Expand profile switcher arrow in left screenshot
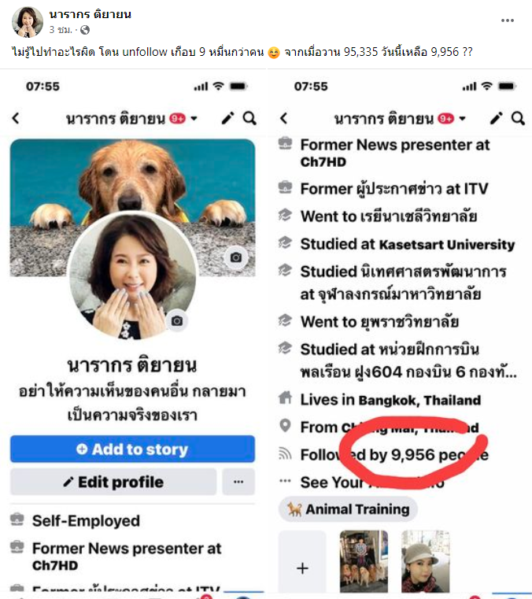The image size is (532, 599). tap(194, 119)
